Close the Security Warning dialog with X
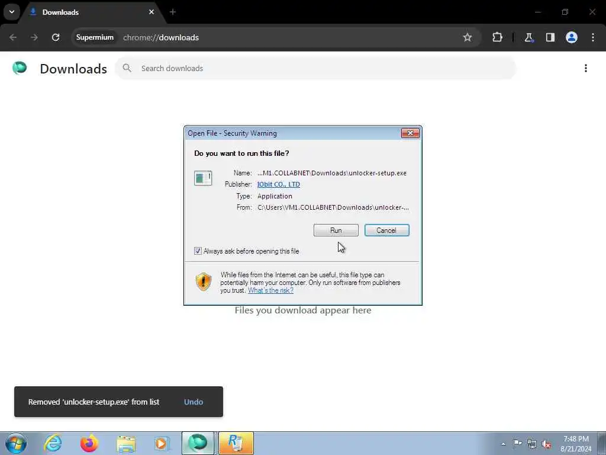Screen dimensions: 606x455 [x=410, y=133]
